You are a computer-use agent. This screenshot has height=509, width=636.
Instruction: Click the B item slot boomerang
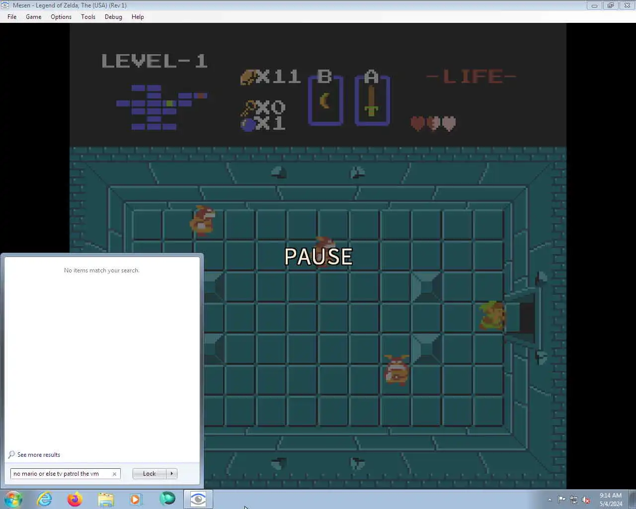click(x=325, y=101)
